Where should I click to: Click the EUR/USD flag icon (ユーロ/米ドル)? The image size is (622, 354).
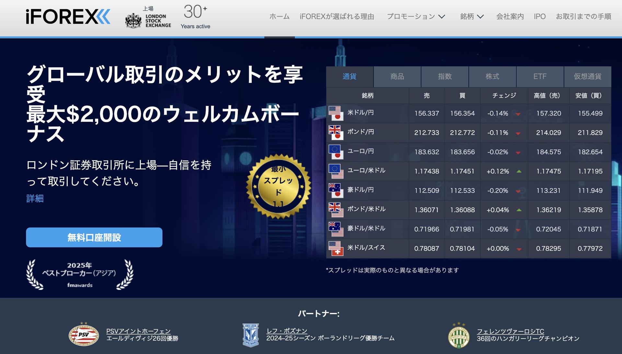pos(336,171)
